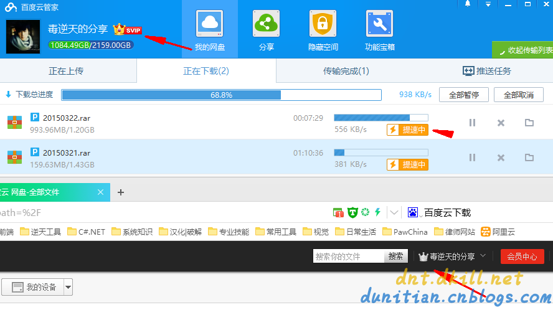The image size is (553, 320).
Task: Pause the 20150321.rar download
Action: coord(472,158)
